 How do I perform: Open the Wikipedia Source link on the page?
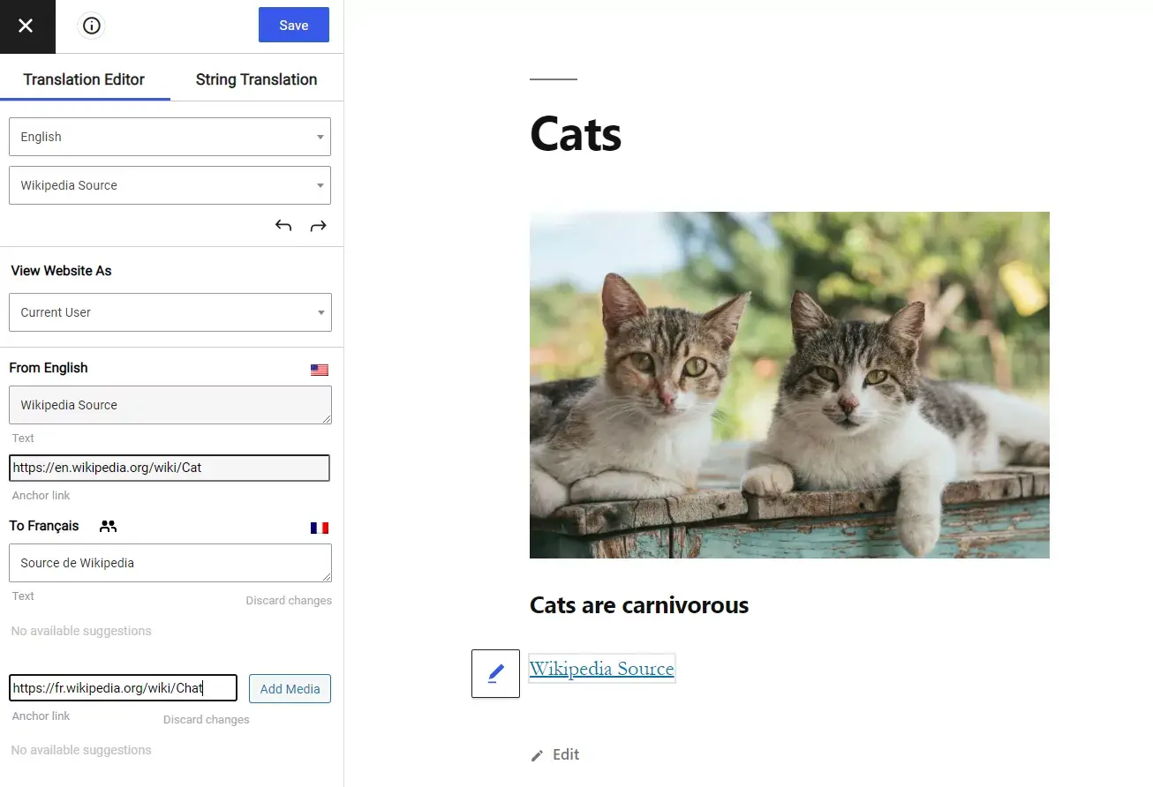point(601,669)
